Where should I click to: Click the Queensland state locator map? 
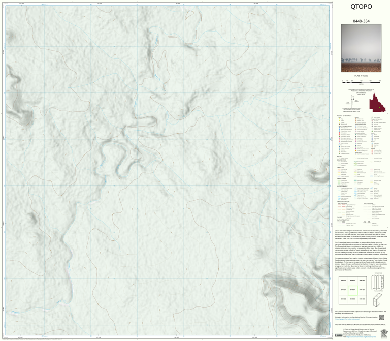point(377,103)
